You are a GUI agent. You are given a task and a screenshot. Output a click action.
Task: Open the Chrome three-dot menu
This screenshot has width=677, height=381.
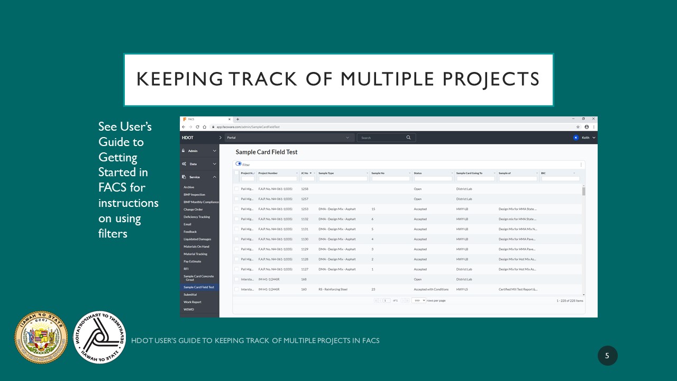593,127
